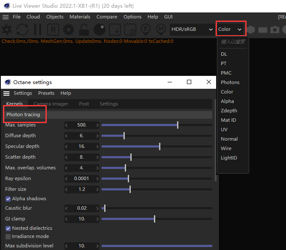Open Octane settings Help menu
The height and width of the screenshot is (250, 286).
(66, 93)
